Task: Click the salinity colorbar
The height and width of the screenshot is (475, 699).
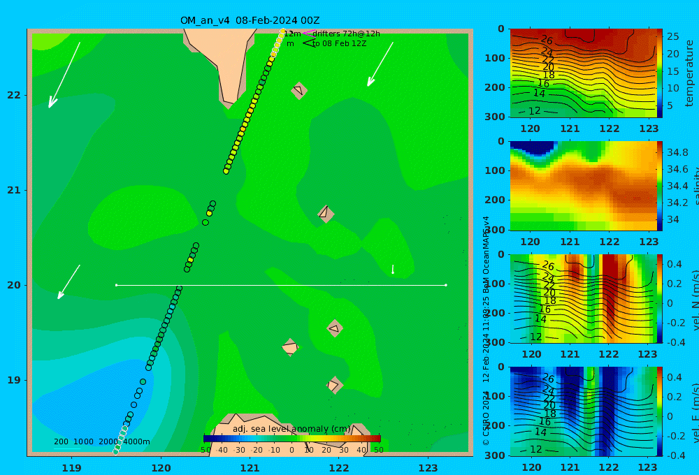Action: 660,186
